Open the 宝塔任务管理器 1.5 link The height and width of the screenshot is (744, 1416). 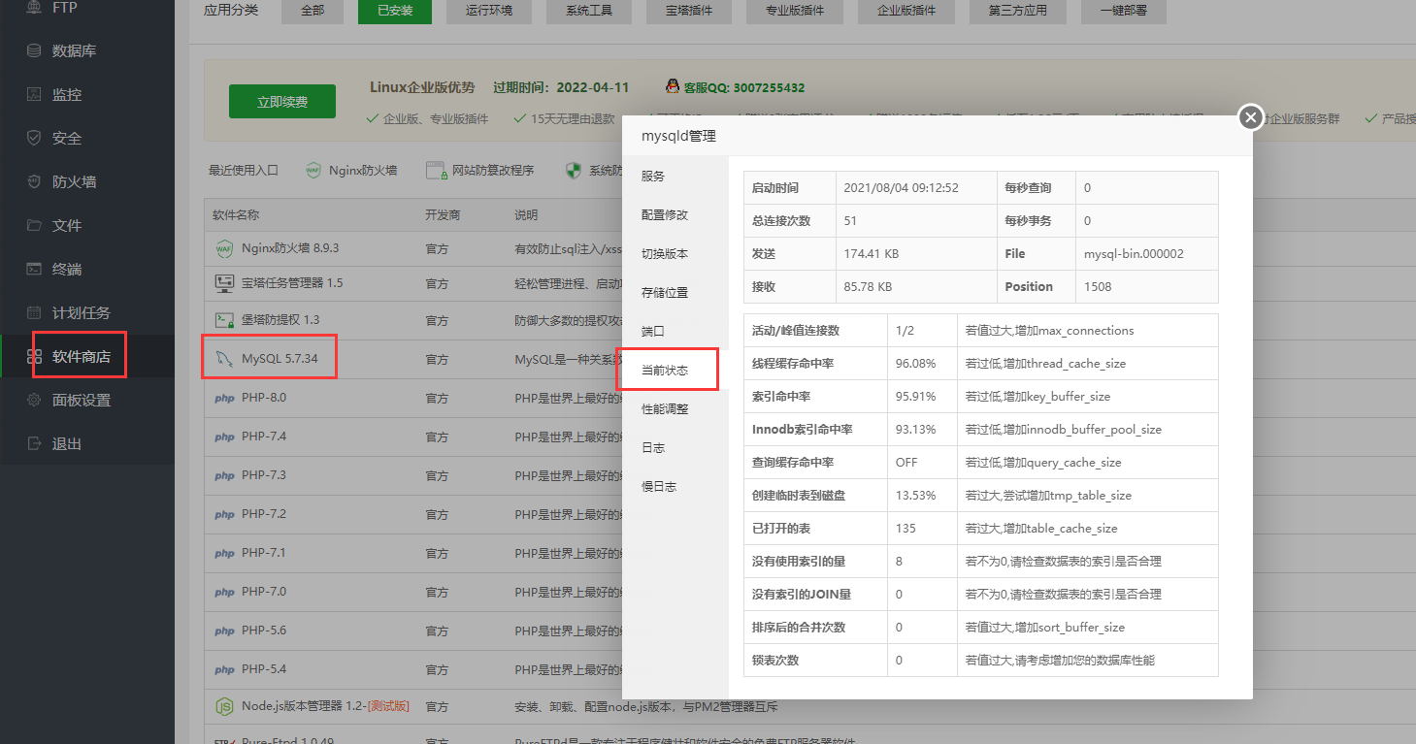point(292,283)
